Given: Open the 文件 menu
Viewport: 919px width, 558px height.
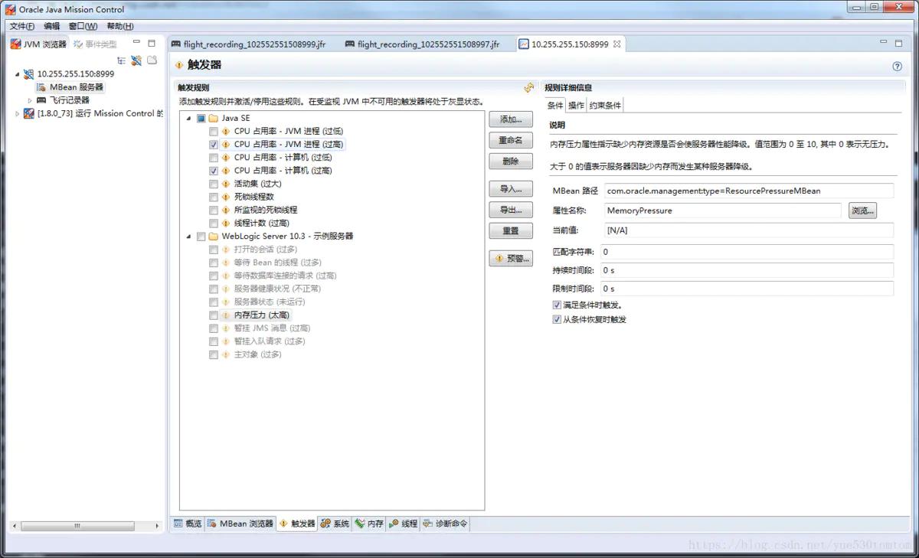Looking at the screenshot, I should pos(21,25).
